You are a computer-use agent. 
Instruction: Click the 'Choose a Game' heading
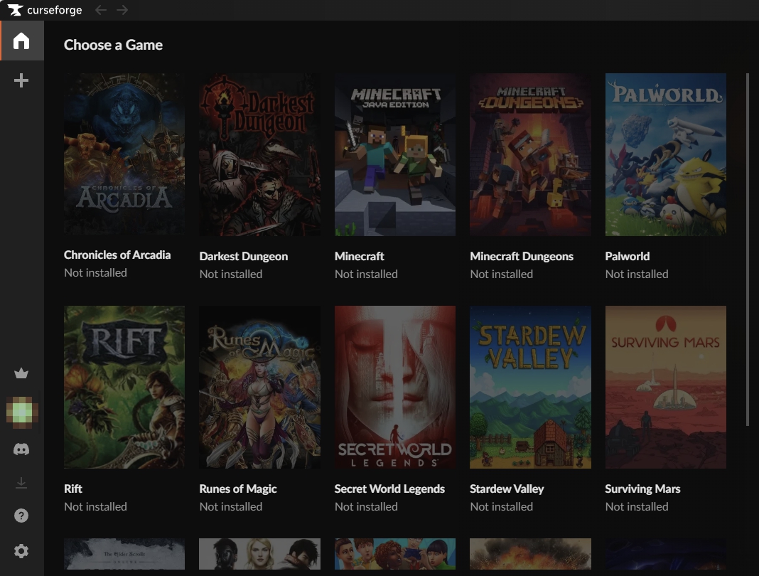[113, 45]
